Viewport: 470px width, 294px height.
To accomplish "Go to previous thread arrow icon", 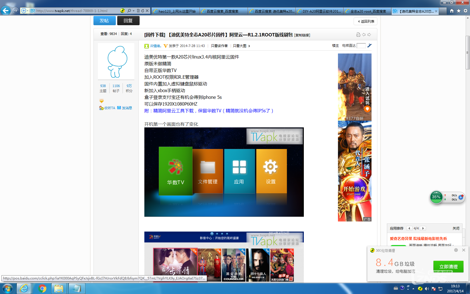I will pyautogui.click(x=364, y=35).
